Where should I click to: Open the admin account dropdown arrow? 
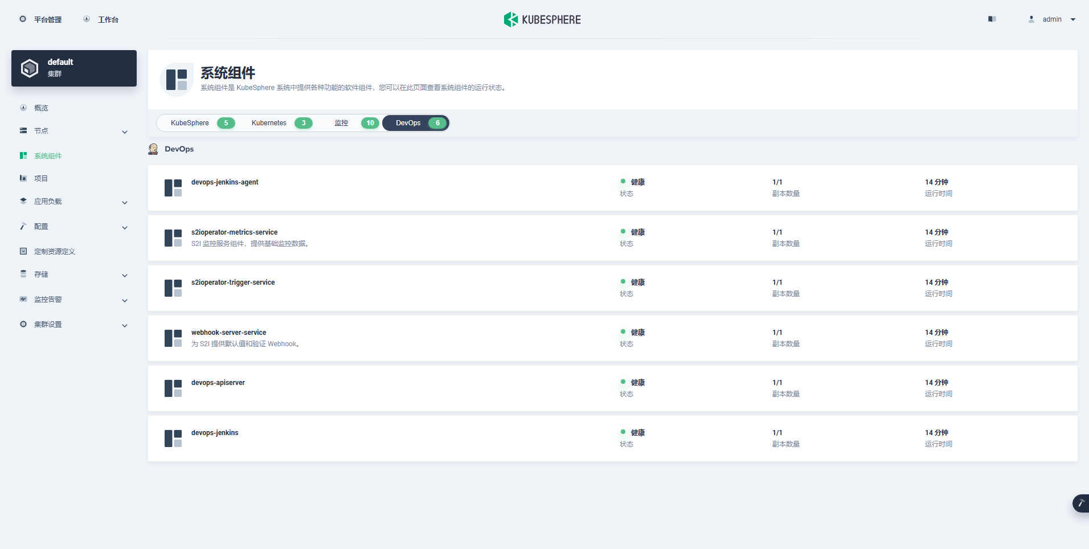coord(1073,19)
